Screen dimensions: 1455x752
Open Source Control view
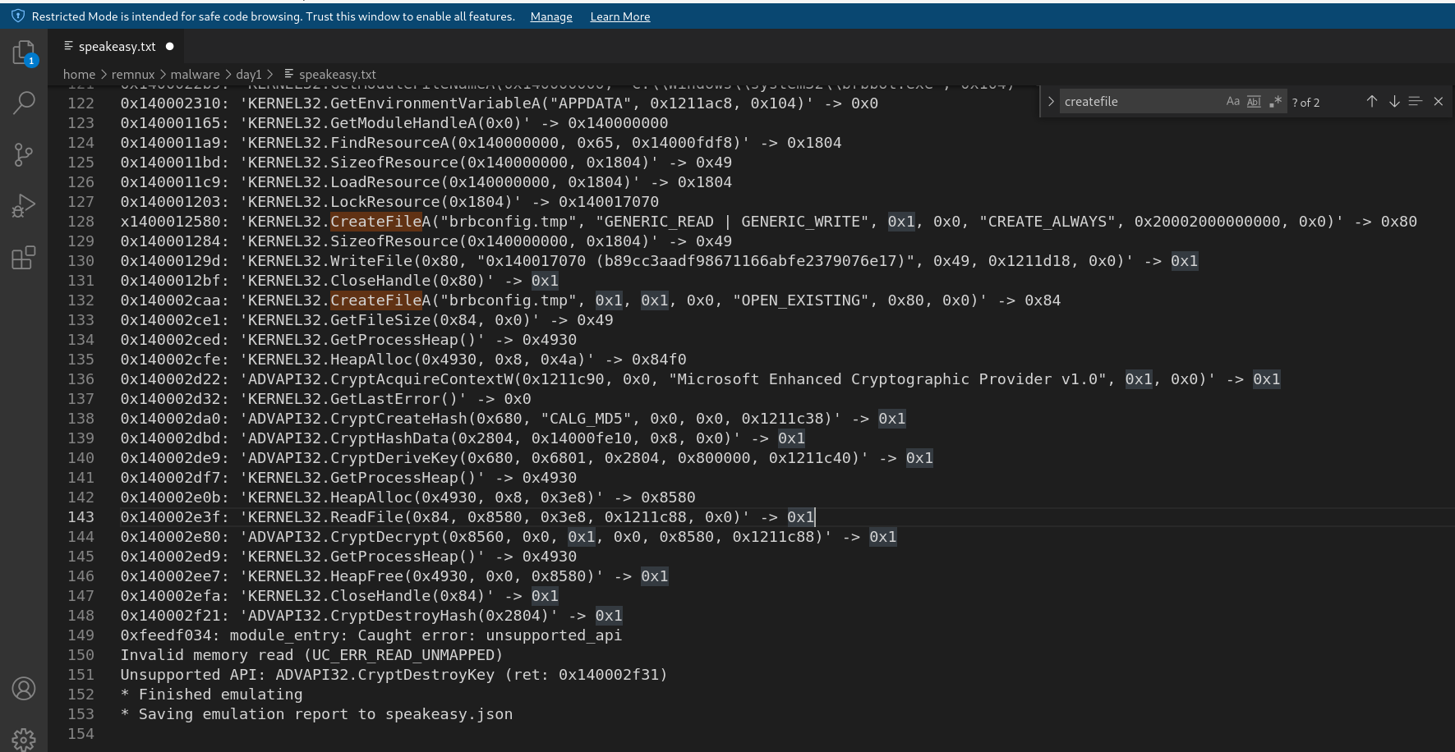click(x=24, y=154)
